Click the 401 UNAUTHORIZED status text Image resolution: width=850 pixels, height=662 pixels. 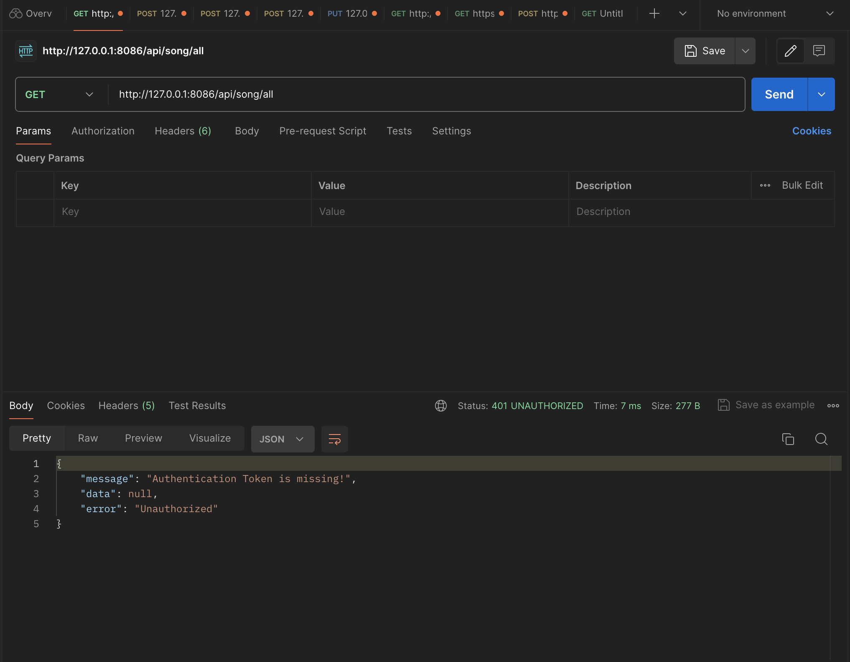pos(537,406)
